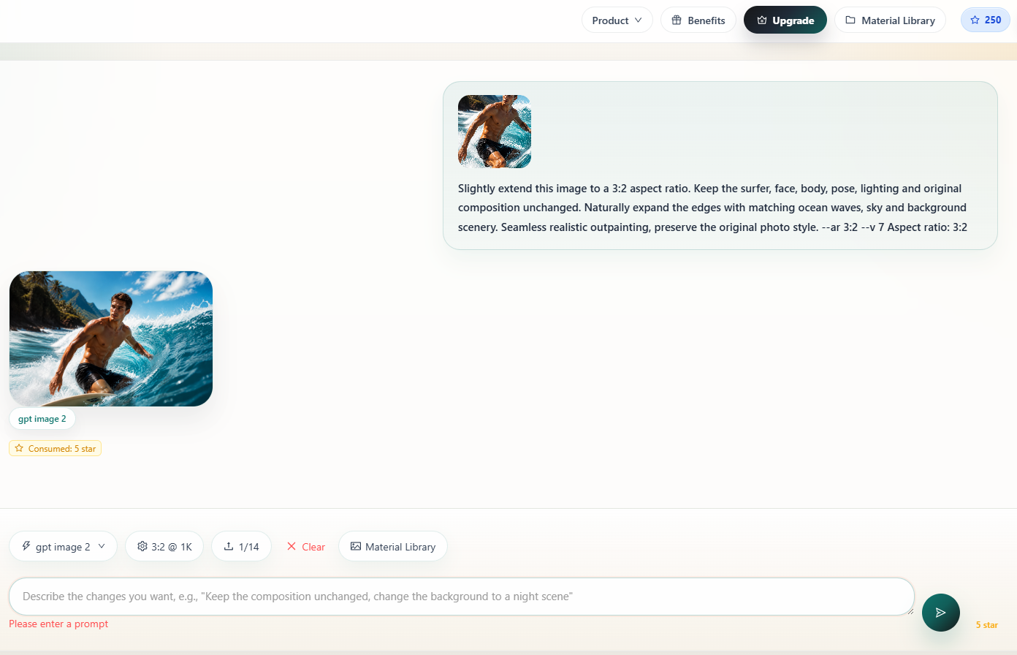Check the 250 star balance badge

[x=986, y=20]
